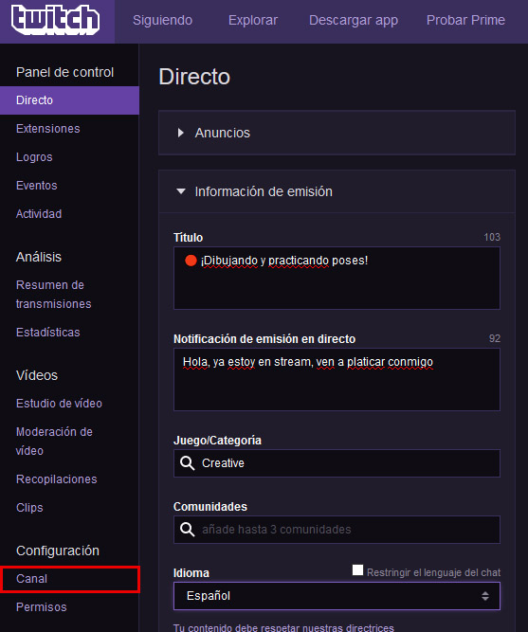This screenshot has height=632, width=528.
Task: Collapse the Información de emisión section
Action: pyautogui.click(x=181, y=191)
